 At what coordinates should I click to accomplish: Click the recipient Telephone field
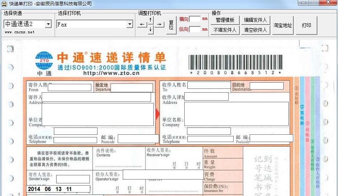click(210, 139)
